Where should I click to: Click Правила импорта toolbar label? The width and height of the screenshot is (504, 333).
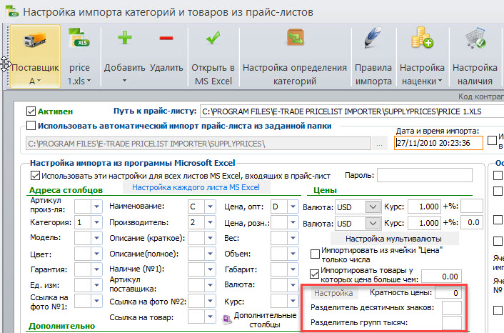point(373,74)
